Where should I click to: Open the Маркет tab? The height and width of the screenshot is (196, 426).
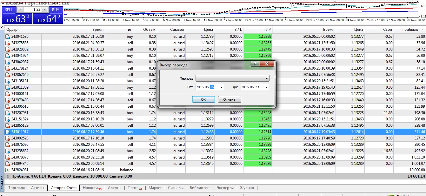pyautogui.click(x=155, y=188)
